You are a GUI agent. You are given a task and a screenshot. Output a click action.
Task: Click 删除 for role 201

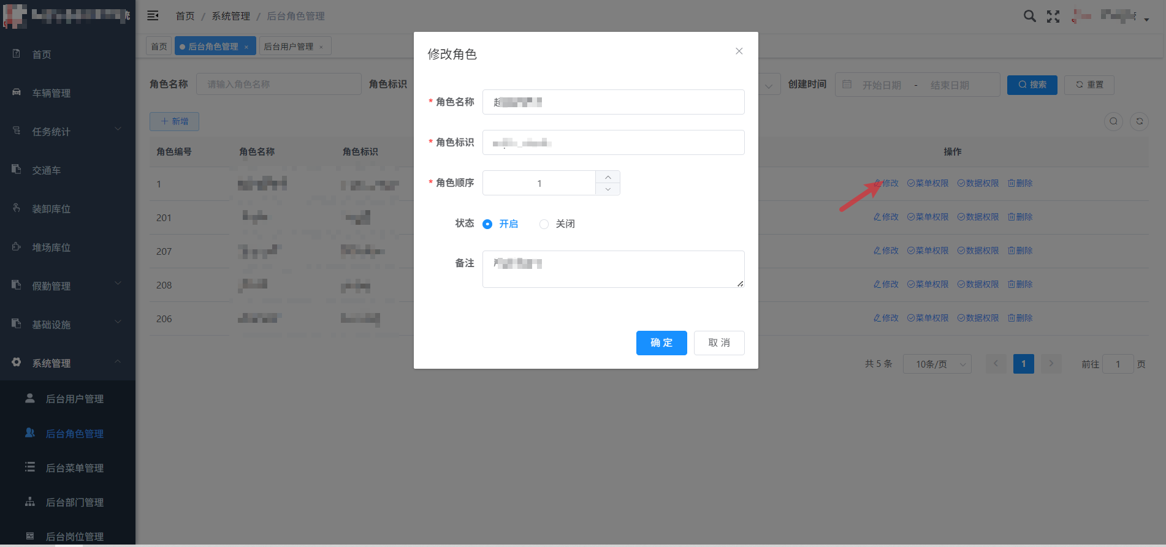(x=1020, y=217)
